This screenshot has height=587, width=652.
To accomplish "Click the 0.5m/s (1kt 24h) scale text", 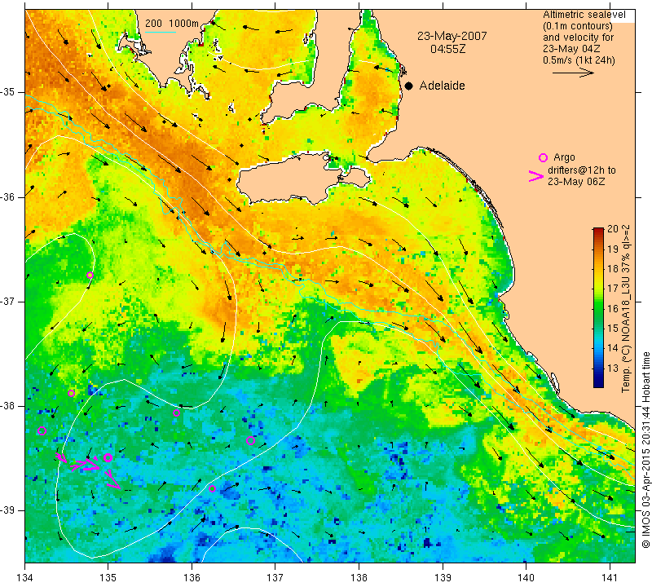I will tap(579, 60).
